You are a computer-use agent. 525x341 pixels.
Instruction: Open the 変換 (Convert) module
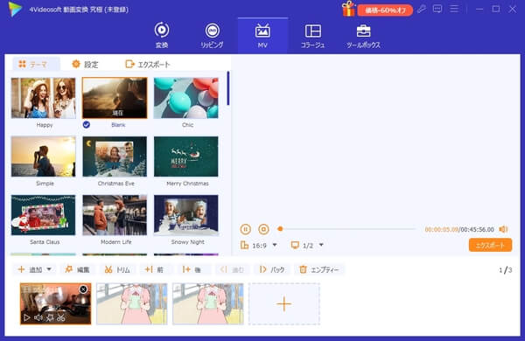coord(162,36)
